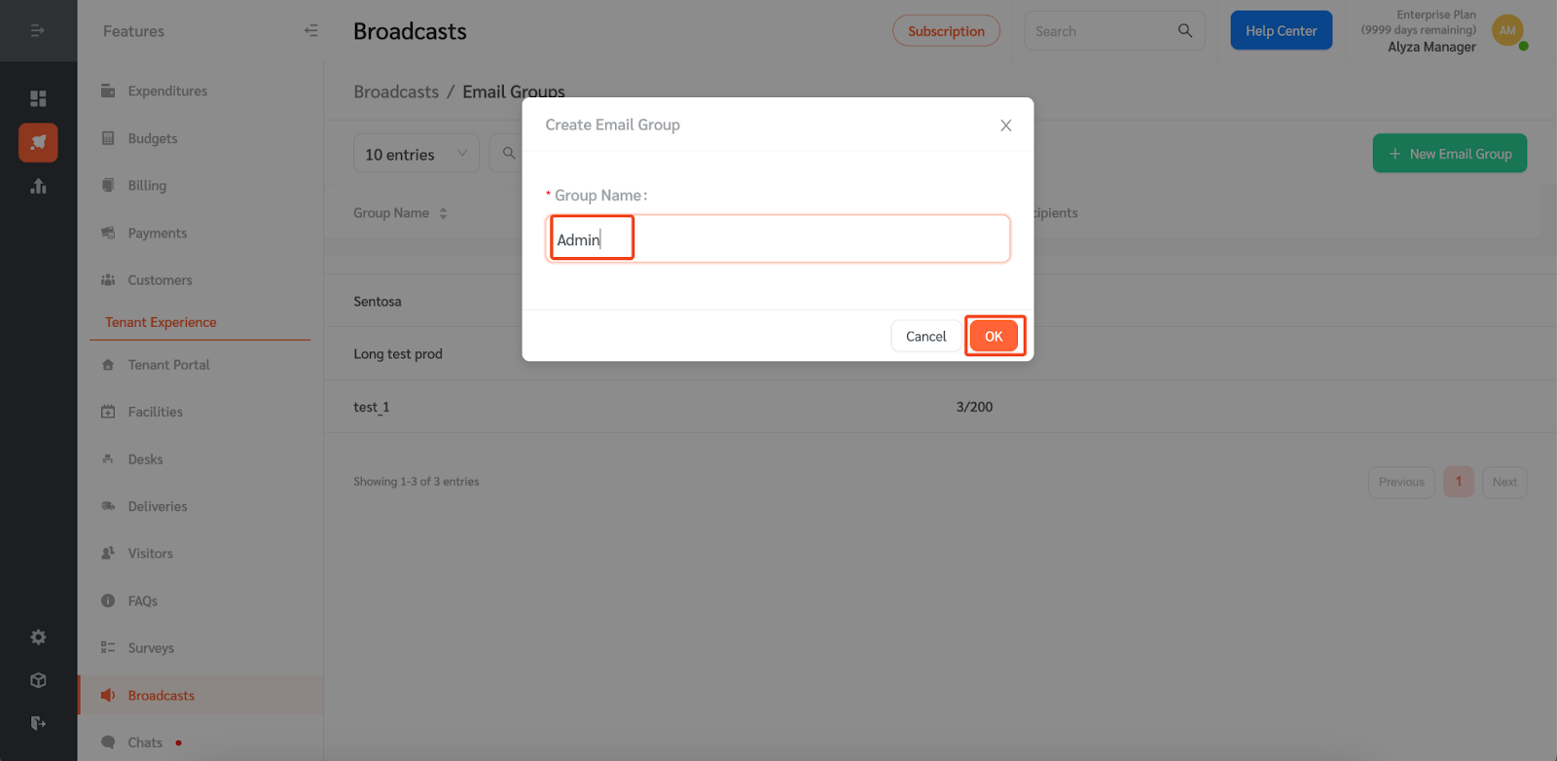
Task: Click the search magnifier icon in header
Action: click(x=1185, y=31)
